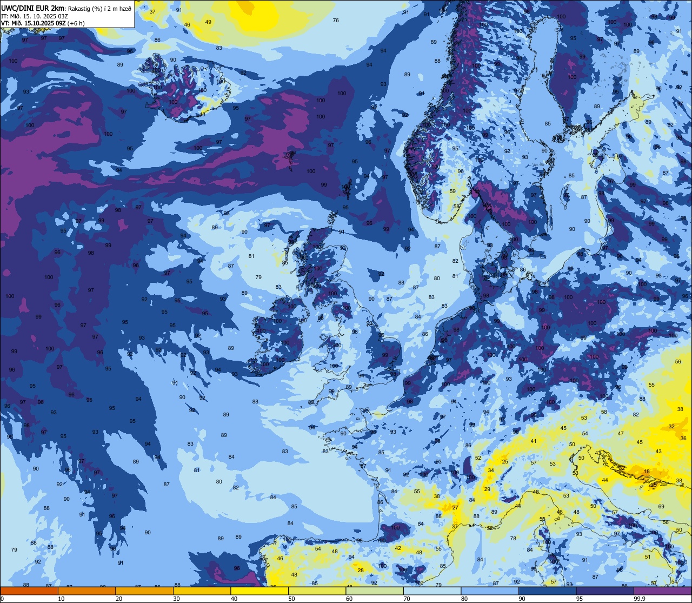This screenshot has width=692, height=603.
Task: Click the legend tick label 60
Action: [x=349, y=599]
